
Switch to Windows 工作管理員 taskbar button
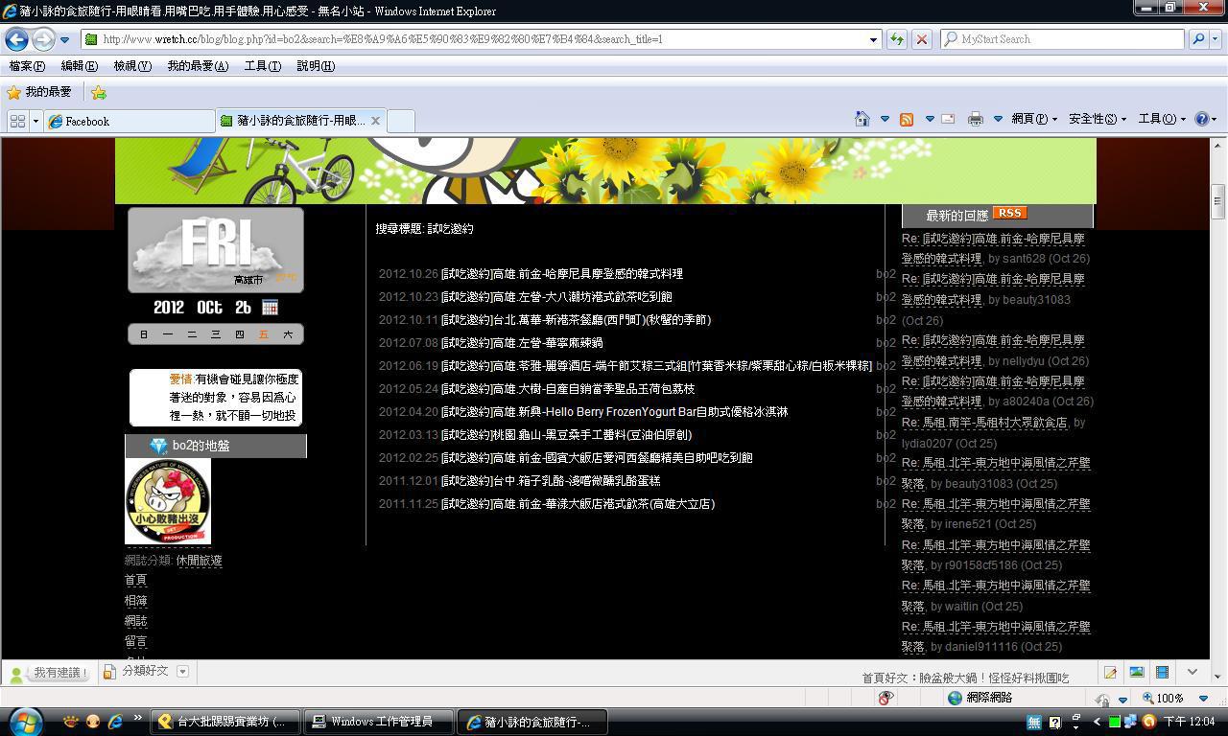click(380, 722)
